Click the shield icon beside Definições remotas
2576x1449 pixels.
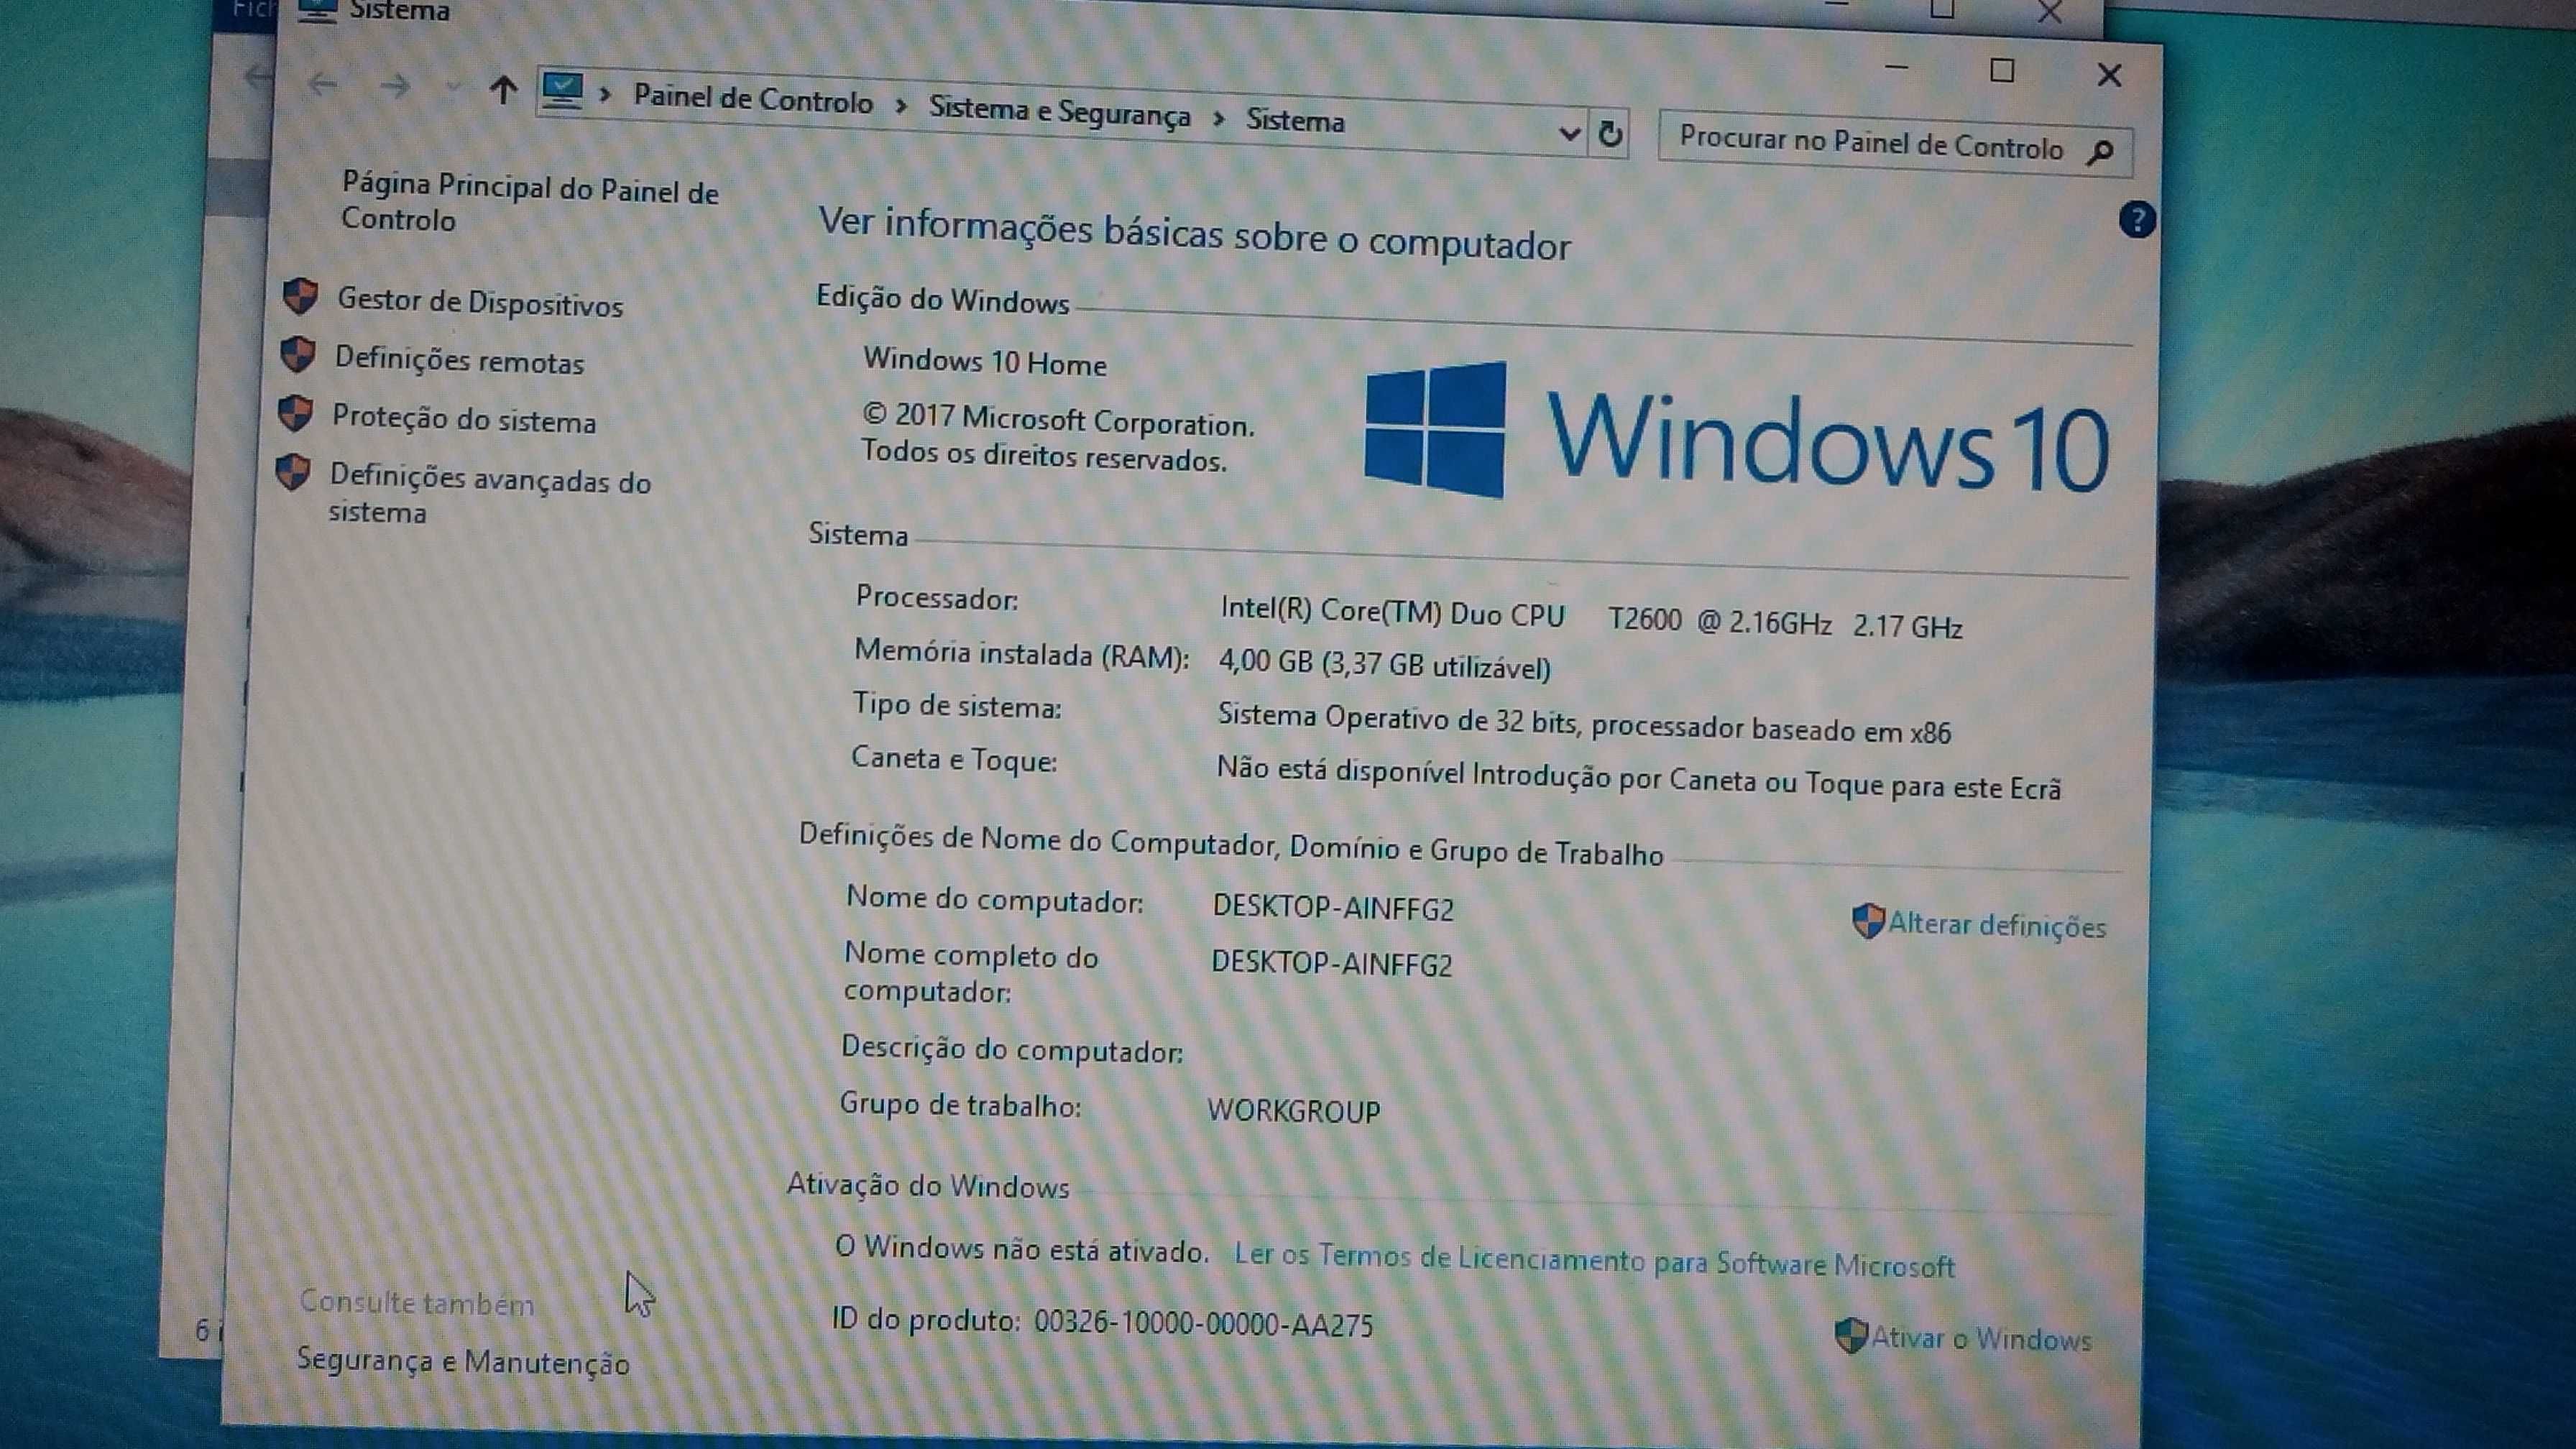[297, 354]
